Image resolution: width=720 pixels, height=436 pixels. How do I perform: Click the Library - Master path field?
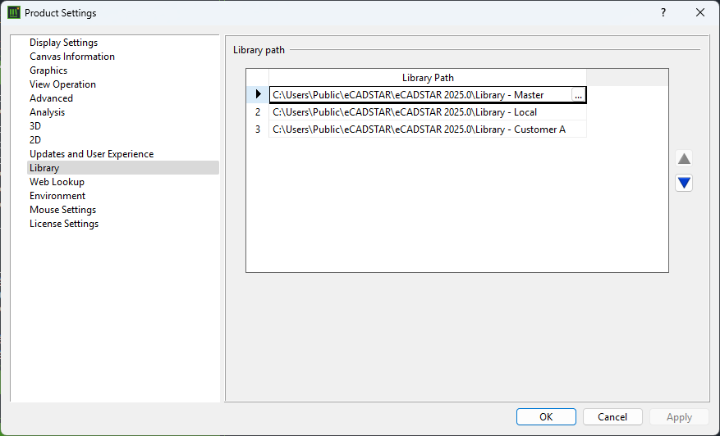pyautogui.click(x=408, y=95)
